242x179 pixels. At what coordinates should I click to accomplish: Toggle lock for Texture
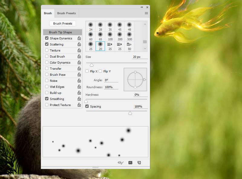coord(79,50)
